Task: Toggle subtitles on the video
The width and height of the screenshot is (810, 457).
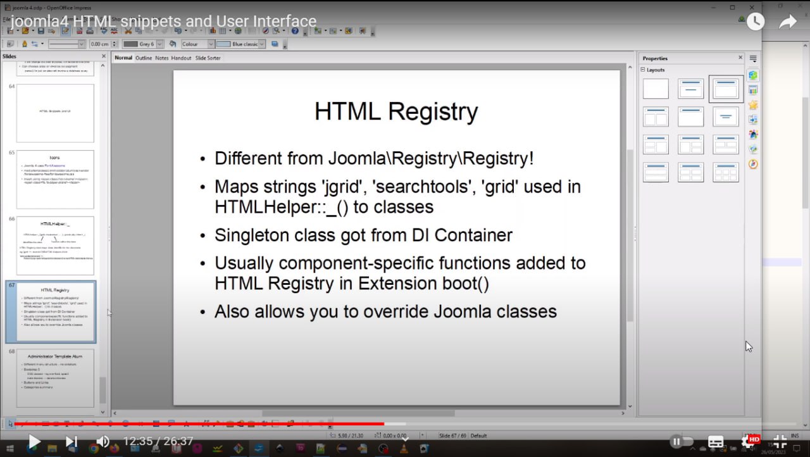Action: coord(716,441)
